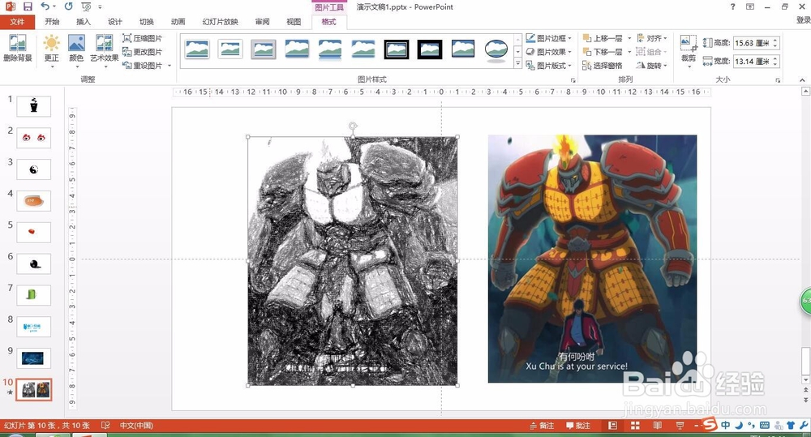The height and width of the screenshot is (437, 811).
Task: Select the color robot picture on slide
Action: click(x=592, y=259)
